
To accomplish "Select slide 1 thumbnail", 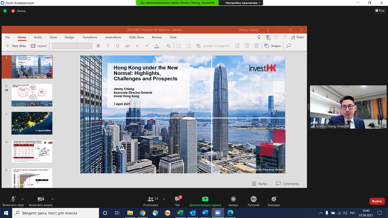I will click(x=32, y=67).
